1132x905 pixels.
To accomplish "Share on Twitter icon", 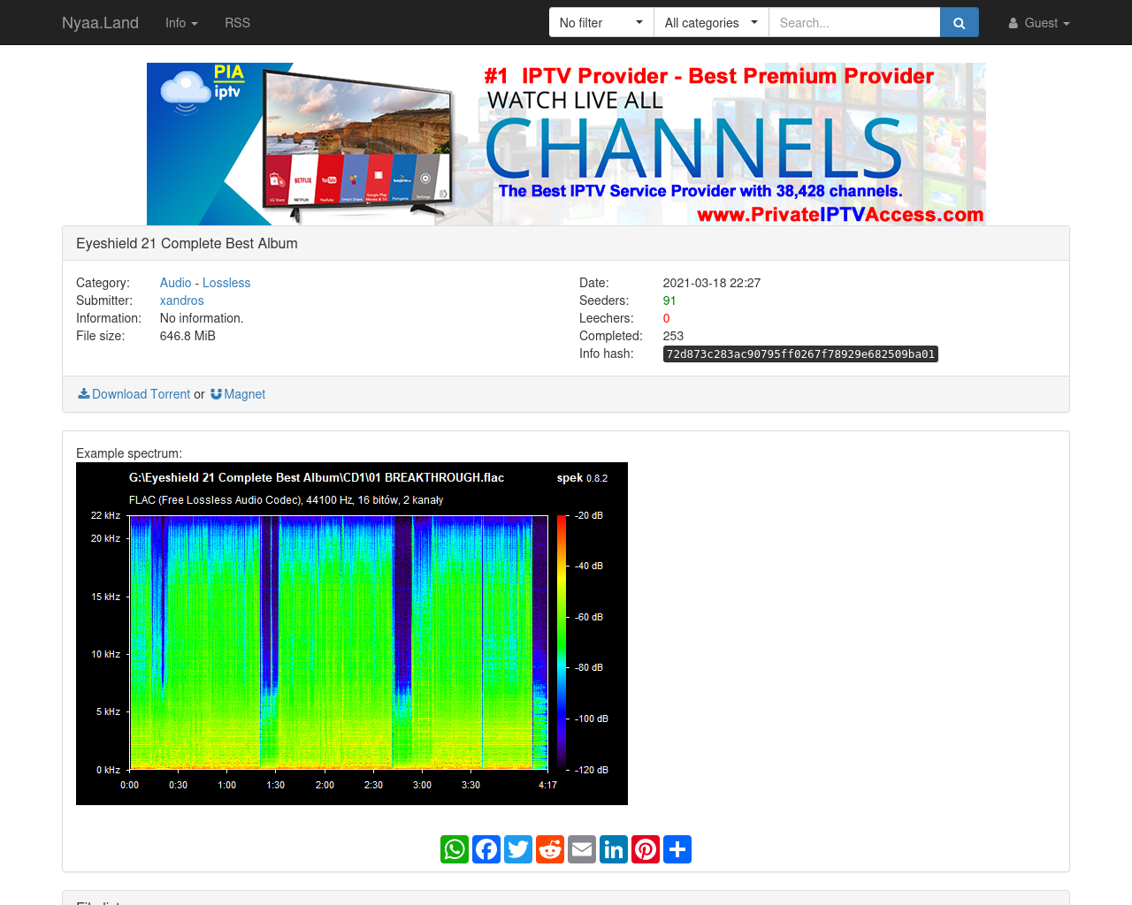I will coord(518,849).
